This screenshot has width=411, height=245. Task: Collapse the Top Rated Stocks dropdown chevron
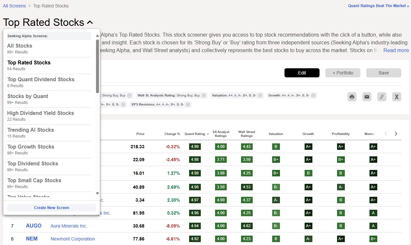click(90, 22)
